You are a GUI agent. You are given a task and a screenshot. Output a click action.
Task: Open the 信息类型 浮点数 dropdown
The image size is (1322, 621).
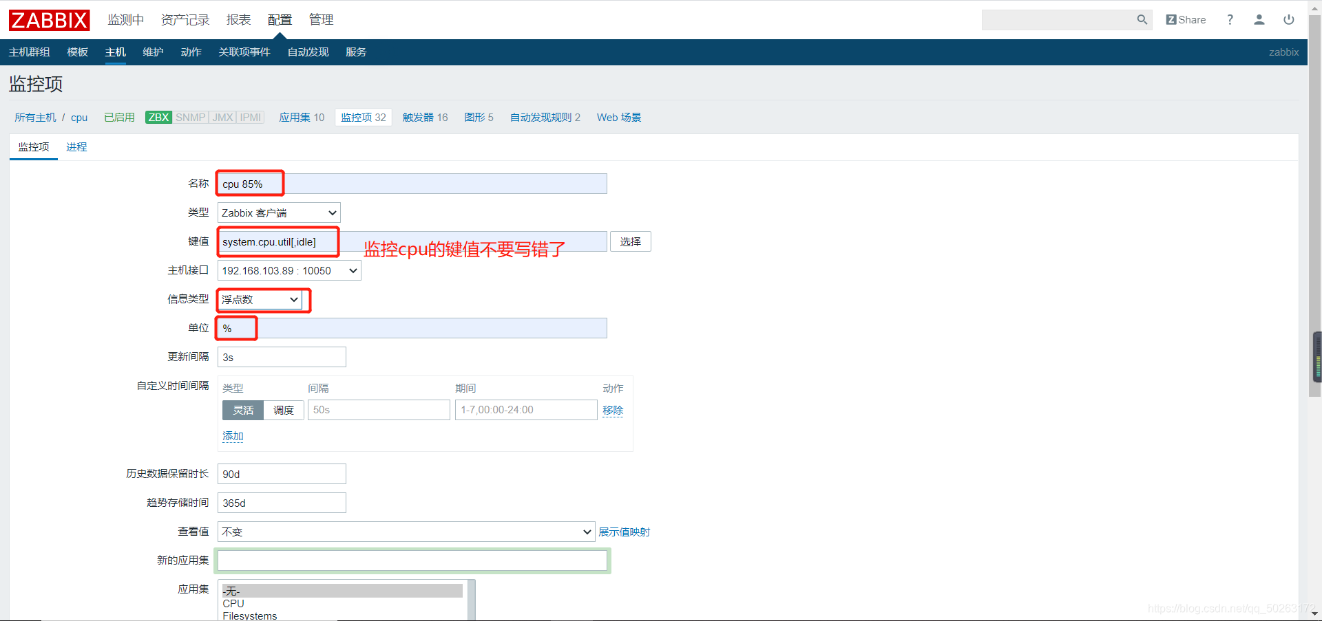[260, 299]
